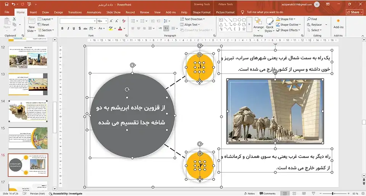
Task: Click Reset in the Slides group
Action: [x=43, y=25]
